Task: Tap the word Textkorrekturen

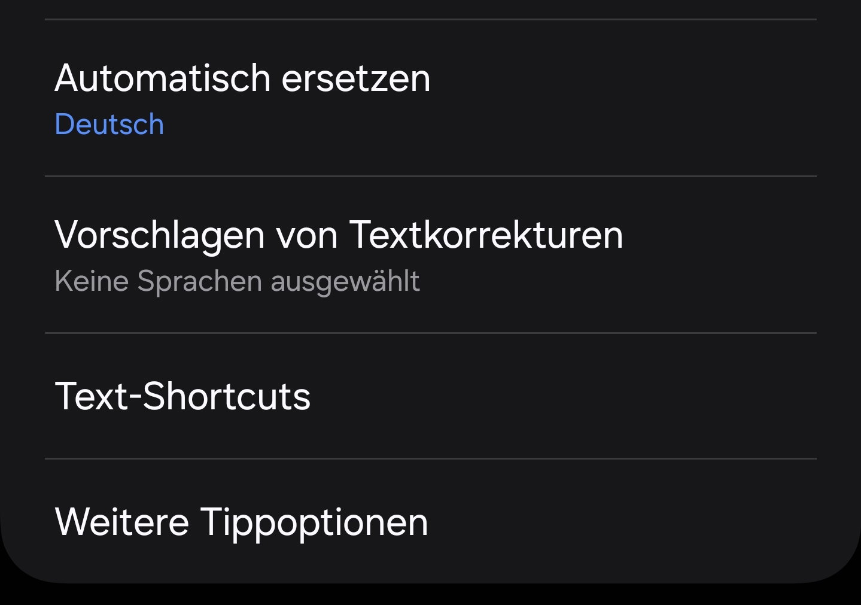Action: click(485, 235)
